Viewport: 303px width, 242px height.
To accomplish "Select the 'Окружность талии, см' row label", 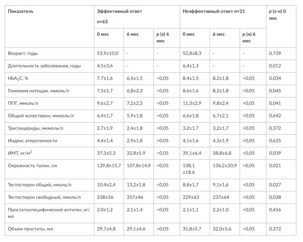I will pos(32,166).
